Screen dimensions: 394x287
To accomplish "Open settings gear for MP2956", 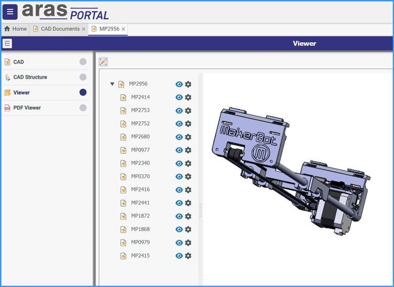I will pos(188,84).
